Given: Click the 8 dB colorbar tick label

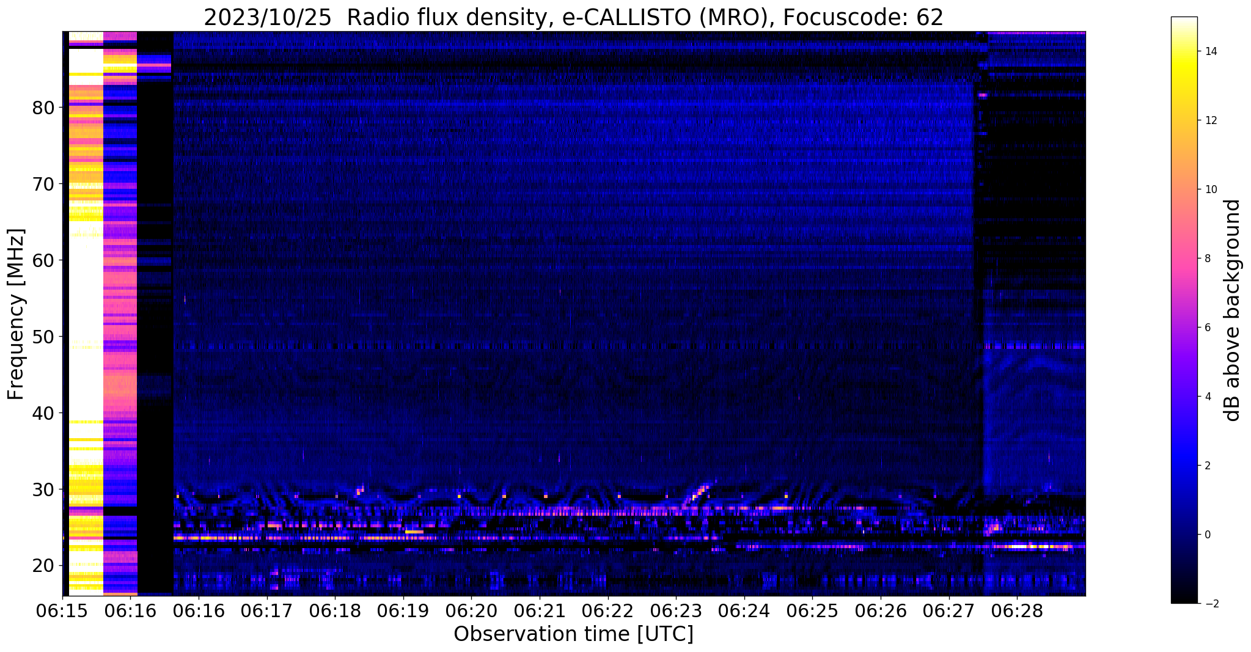Looking at the screenshot, I should pos(1207,258).
